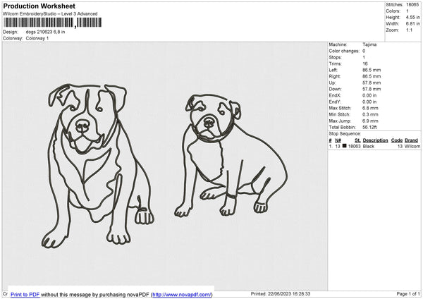Select the Min Stitch value 0.3 mm

[x=370, y=115]
